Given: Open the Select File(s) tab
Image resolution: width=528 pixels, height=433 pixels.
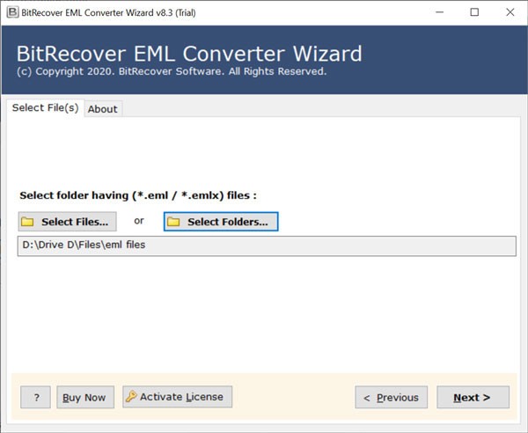Looking at the screenshot, I should [x=45, y=108].
